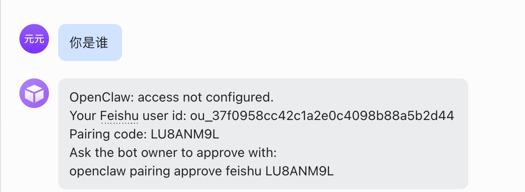Click the text "access not configured."
Image resolution: width=525 pixels, height=192 pixels.
click(206, 97)
